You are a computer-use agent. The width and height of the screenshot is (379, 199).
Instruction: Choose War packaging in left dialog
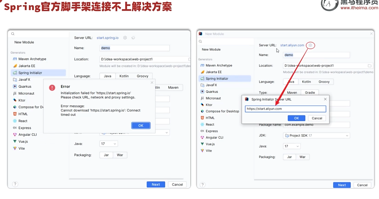click(120, 155)
